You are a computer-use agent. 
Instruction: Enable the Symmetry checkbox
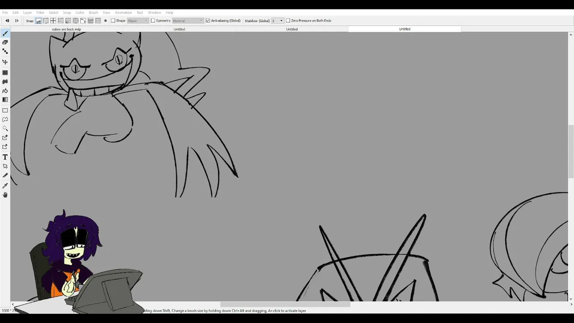pyautogui.click(x=153, y=21)
